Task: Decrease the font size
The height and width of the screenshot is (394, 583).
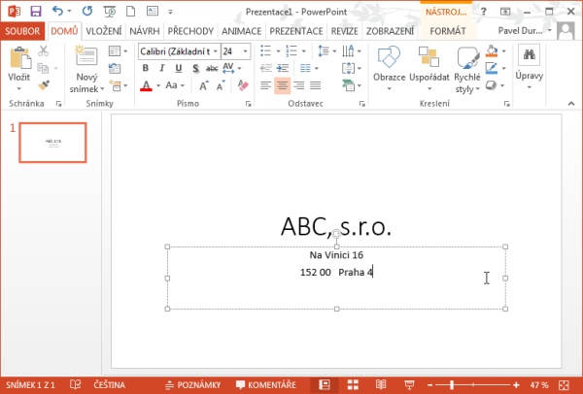Action: point(221,85)
